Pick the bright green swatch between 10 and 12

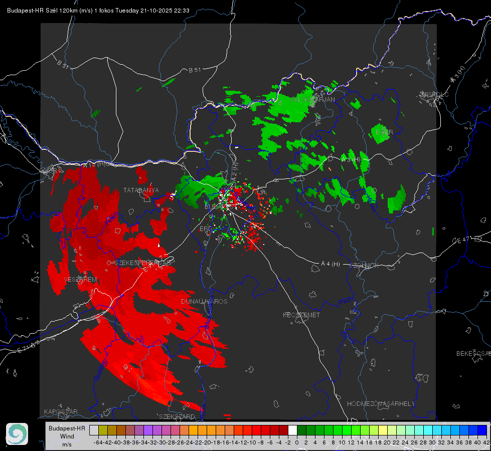pyautogui.click(x=347, y=430)
